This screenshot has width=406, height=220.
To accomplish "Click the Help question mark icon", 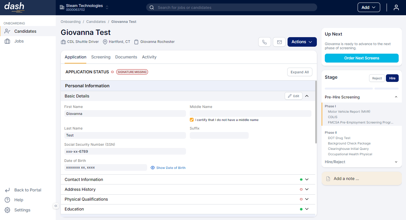I will point(7,200).
